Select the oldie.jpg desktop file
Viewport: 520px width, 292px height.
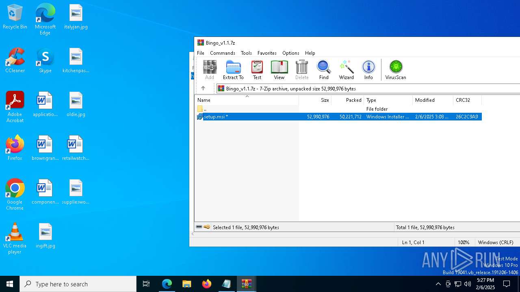76,104
